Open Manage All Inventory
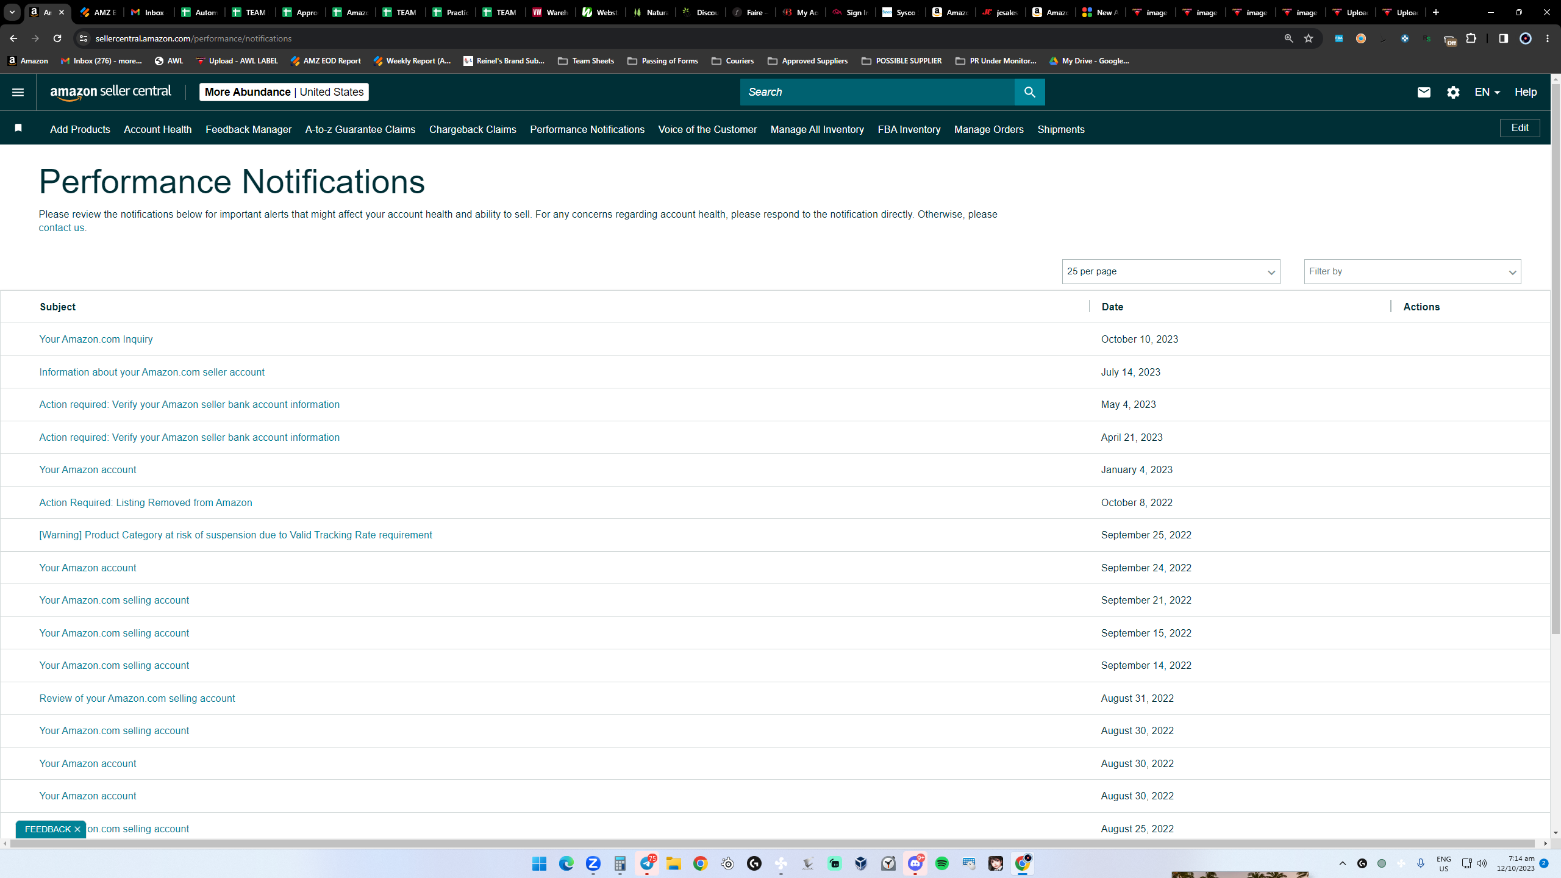The image size is (1561, 878). tap(817, 129)
